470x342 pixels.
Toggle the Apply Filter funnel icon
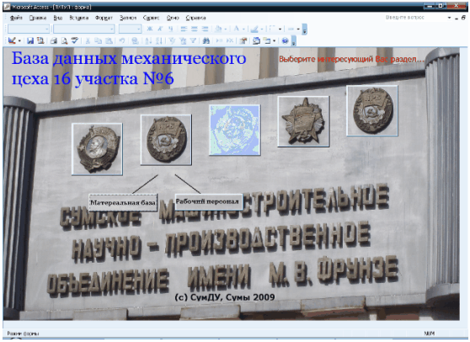[x=193, y=40]
